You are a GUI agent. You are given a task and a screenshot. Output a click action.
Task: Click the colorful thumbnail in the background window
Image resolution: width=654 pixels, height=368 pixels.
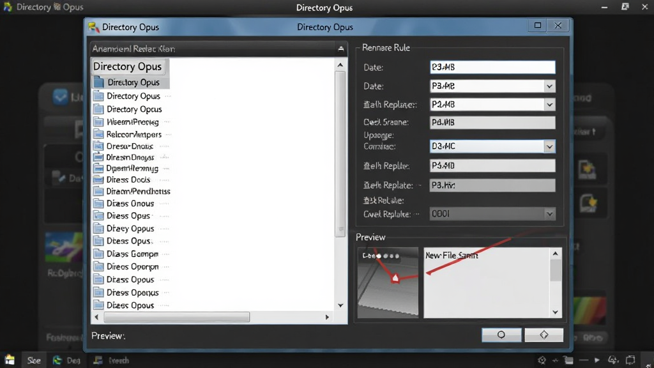[64, 247]
